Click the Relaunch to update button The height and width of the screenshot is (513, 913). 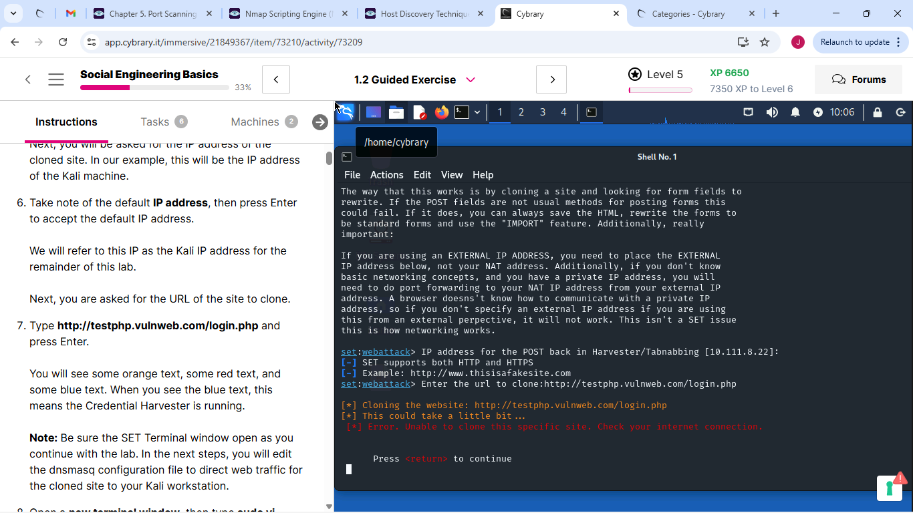855,42
